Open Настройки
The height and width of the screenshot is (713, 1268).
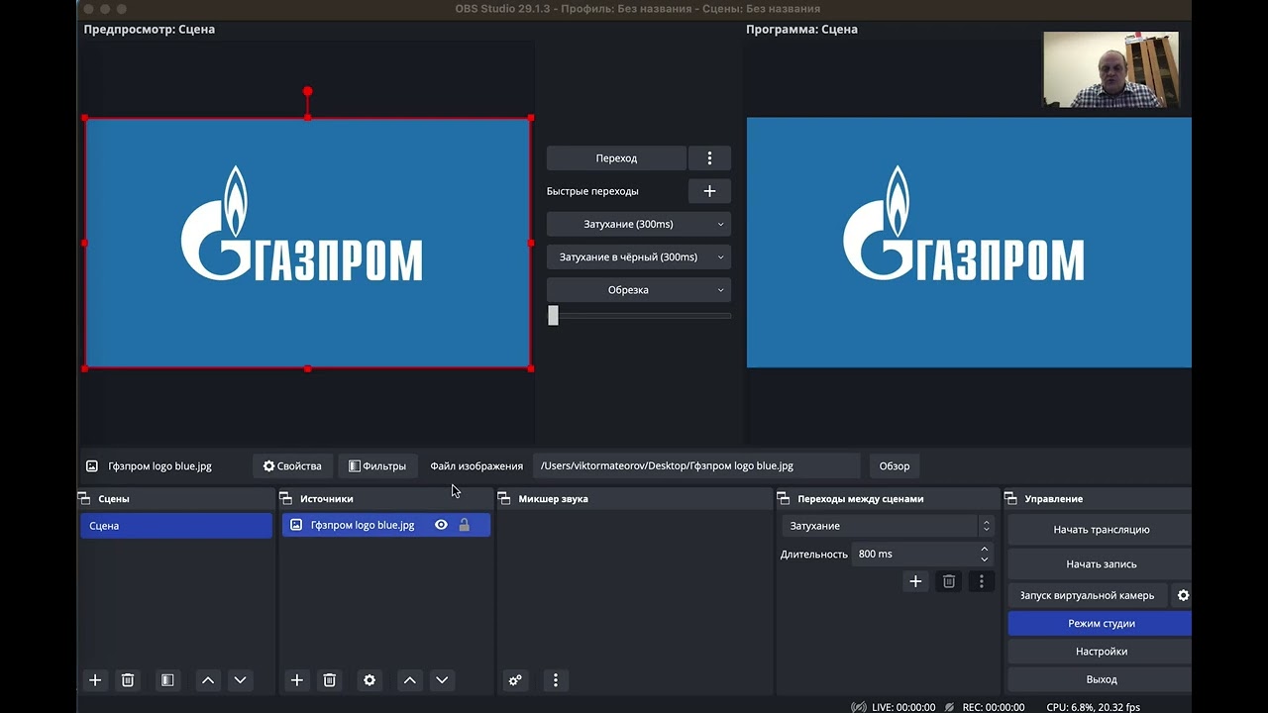(x=1101, y=652)
